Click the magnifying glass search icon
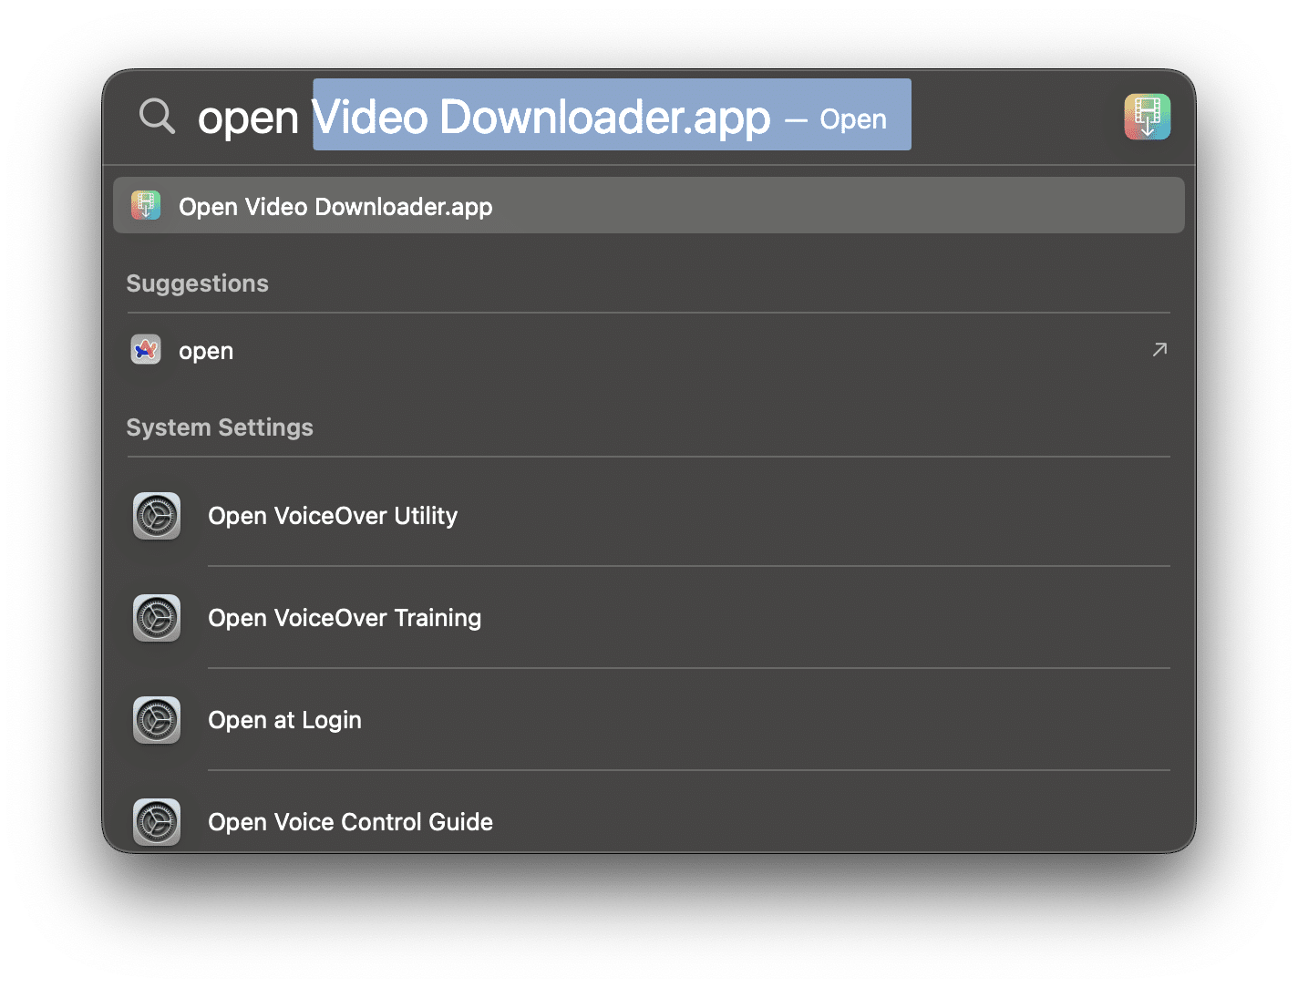The width and height of the screenshot is (1298, 988). coord(157,117)
